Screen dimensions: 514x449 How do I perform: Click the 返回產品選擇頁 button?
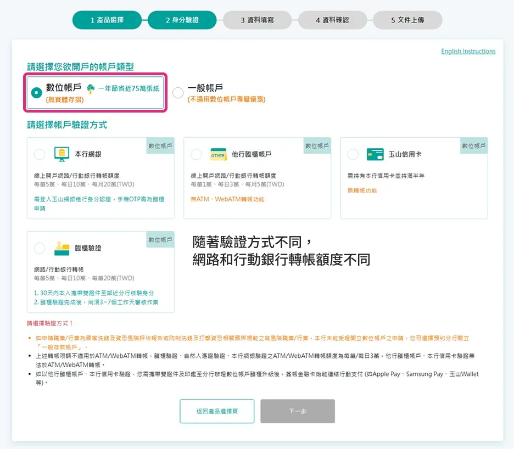(x=216, y=410)
